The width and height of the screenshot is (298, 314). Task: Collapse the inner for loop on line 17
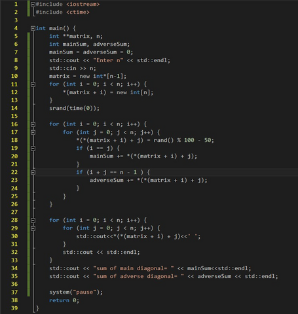(33, 132)
